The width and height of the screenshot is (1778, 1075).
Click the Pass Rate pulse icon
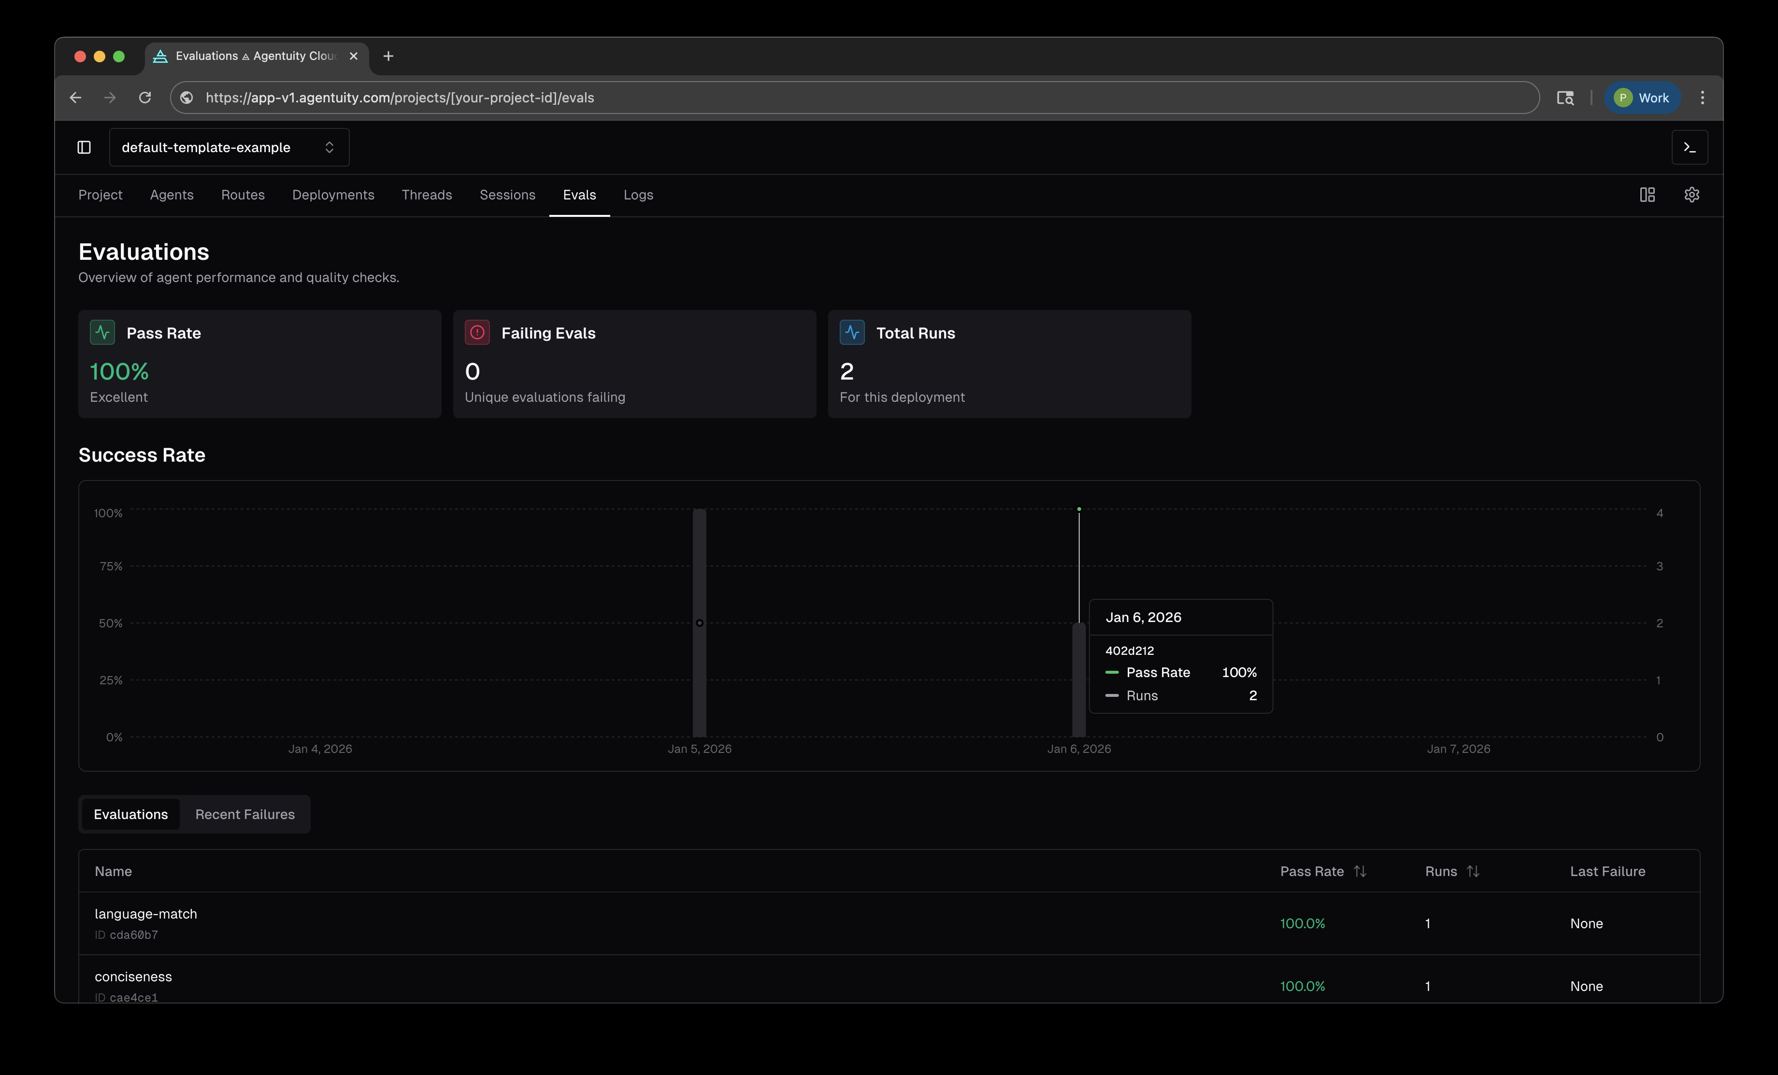tap(102, 333)
